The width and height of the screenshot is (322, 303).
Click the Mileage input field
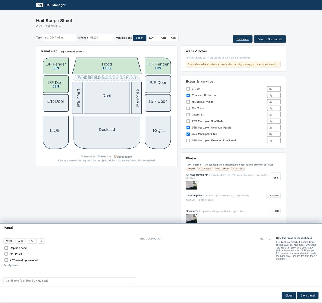101,38
